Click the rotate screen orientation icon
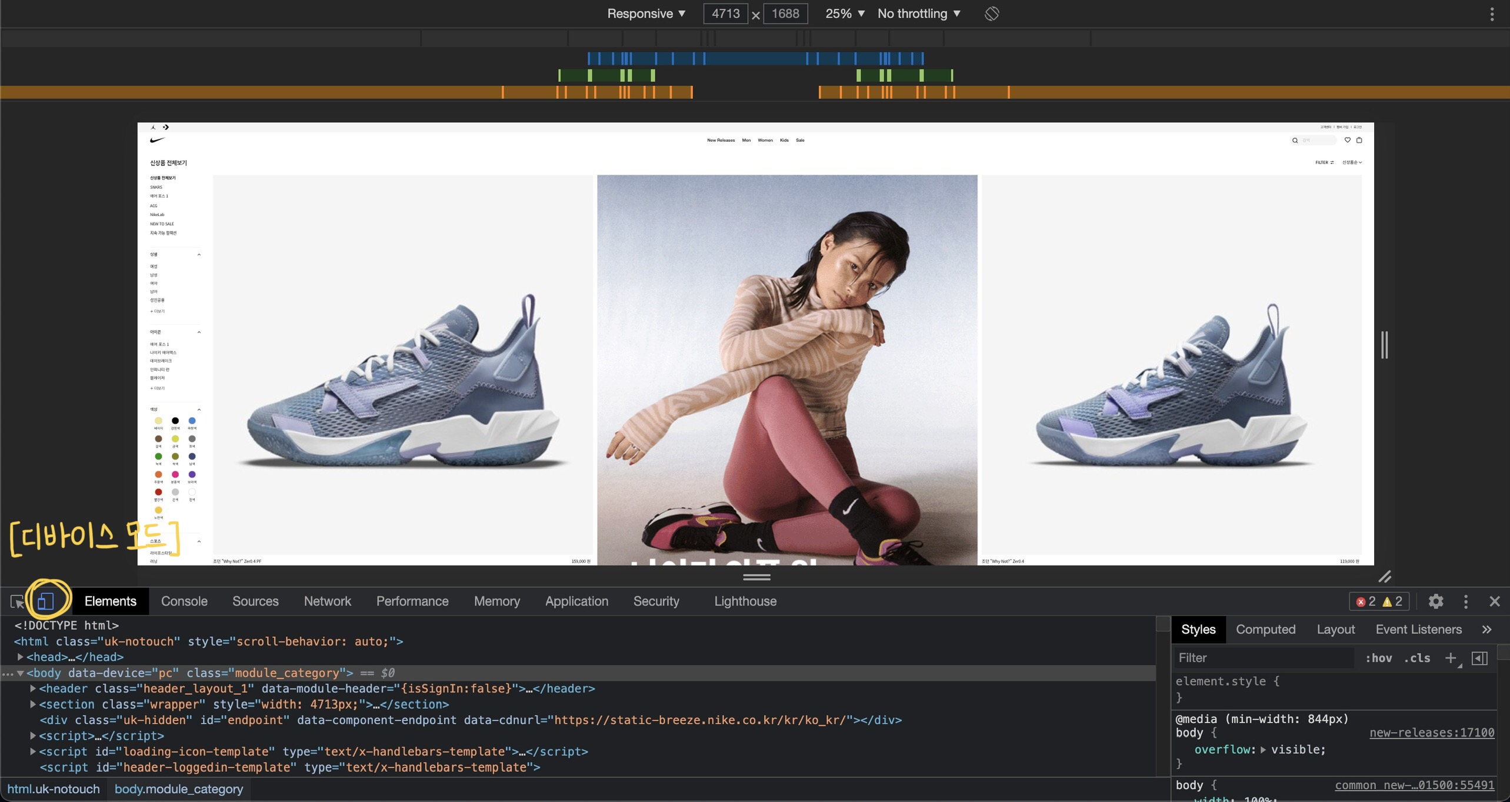Image resolution: width=1510 pixels, height=802 pixels. pyautogui.click(x=992, y=14)
